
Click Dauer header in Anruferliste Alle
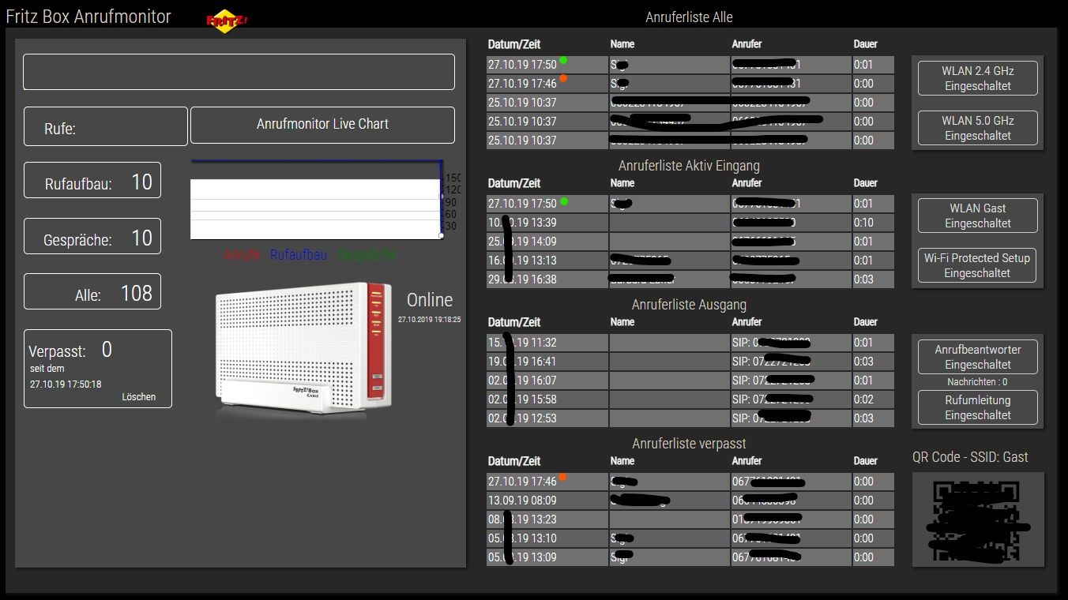click(x=866, y=44)
